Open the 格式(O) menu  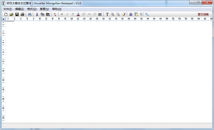point(32,9)
